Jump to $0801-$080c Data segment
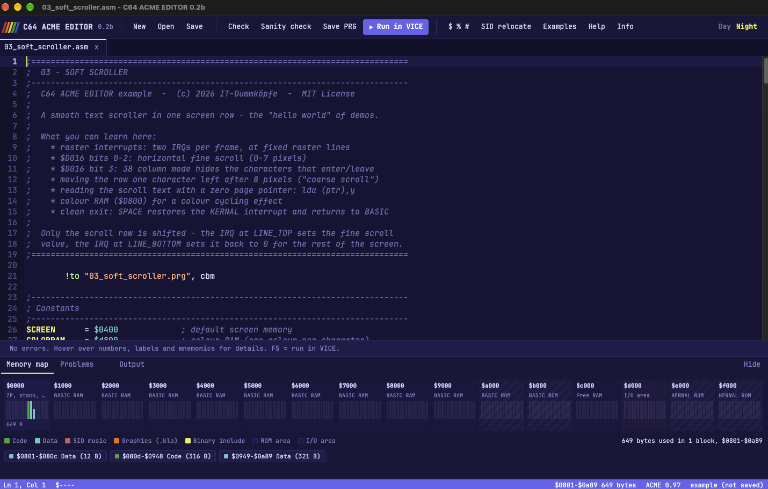 point(55,456)
